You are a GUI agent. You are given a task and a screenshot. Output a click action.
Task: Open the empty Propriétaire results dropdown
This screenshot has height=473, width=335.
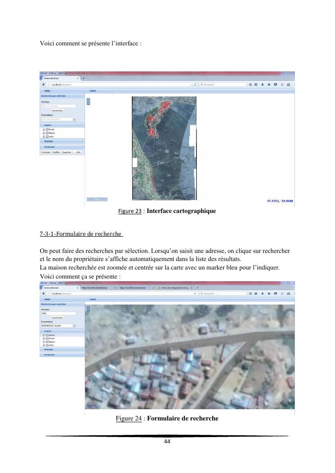point(74,119)
